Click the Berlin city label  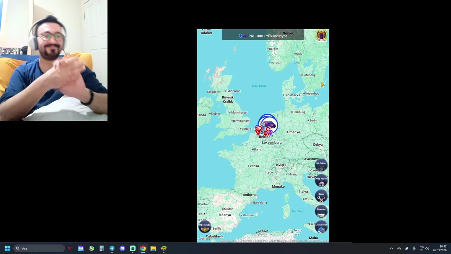313,120
